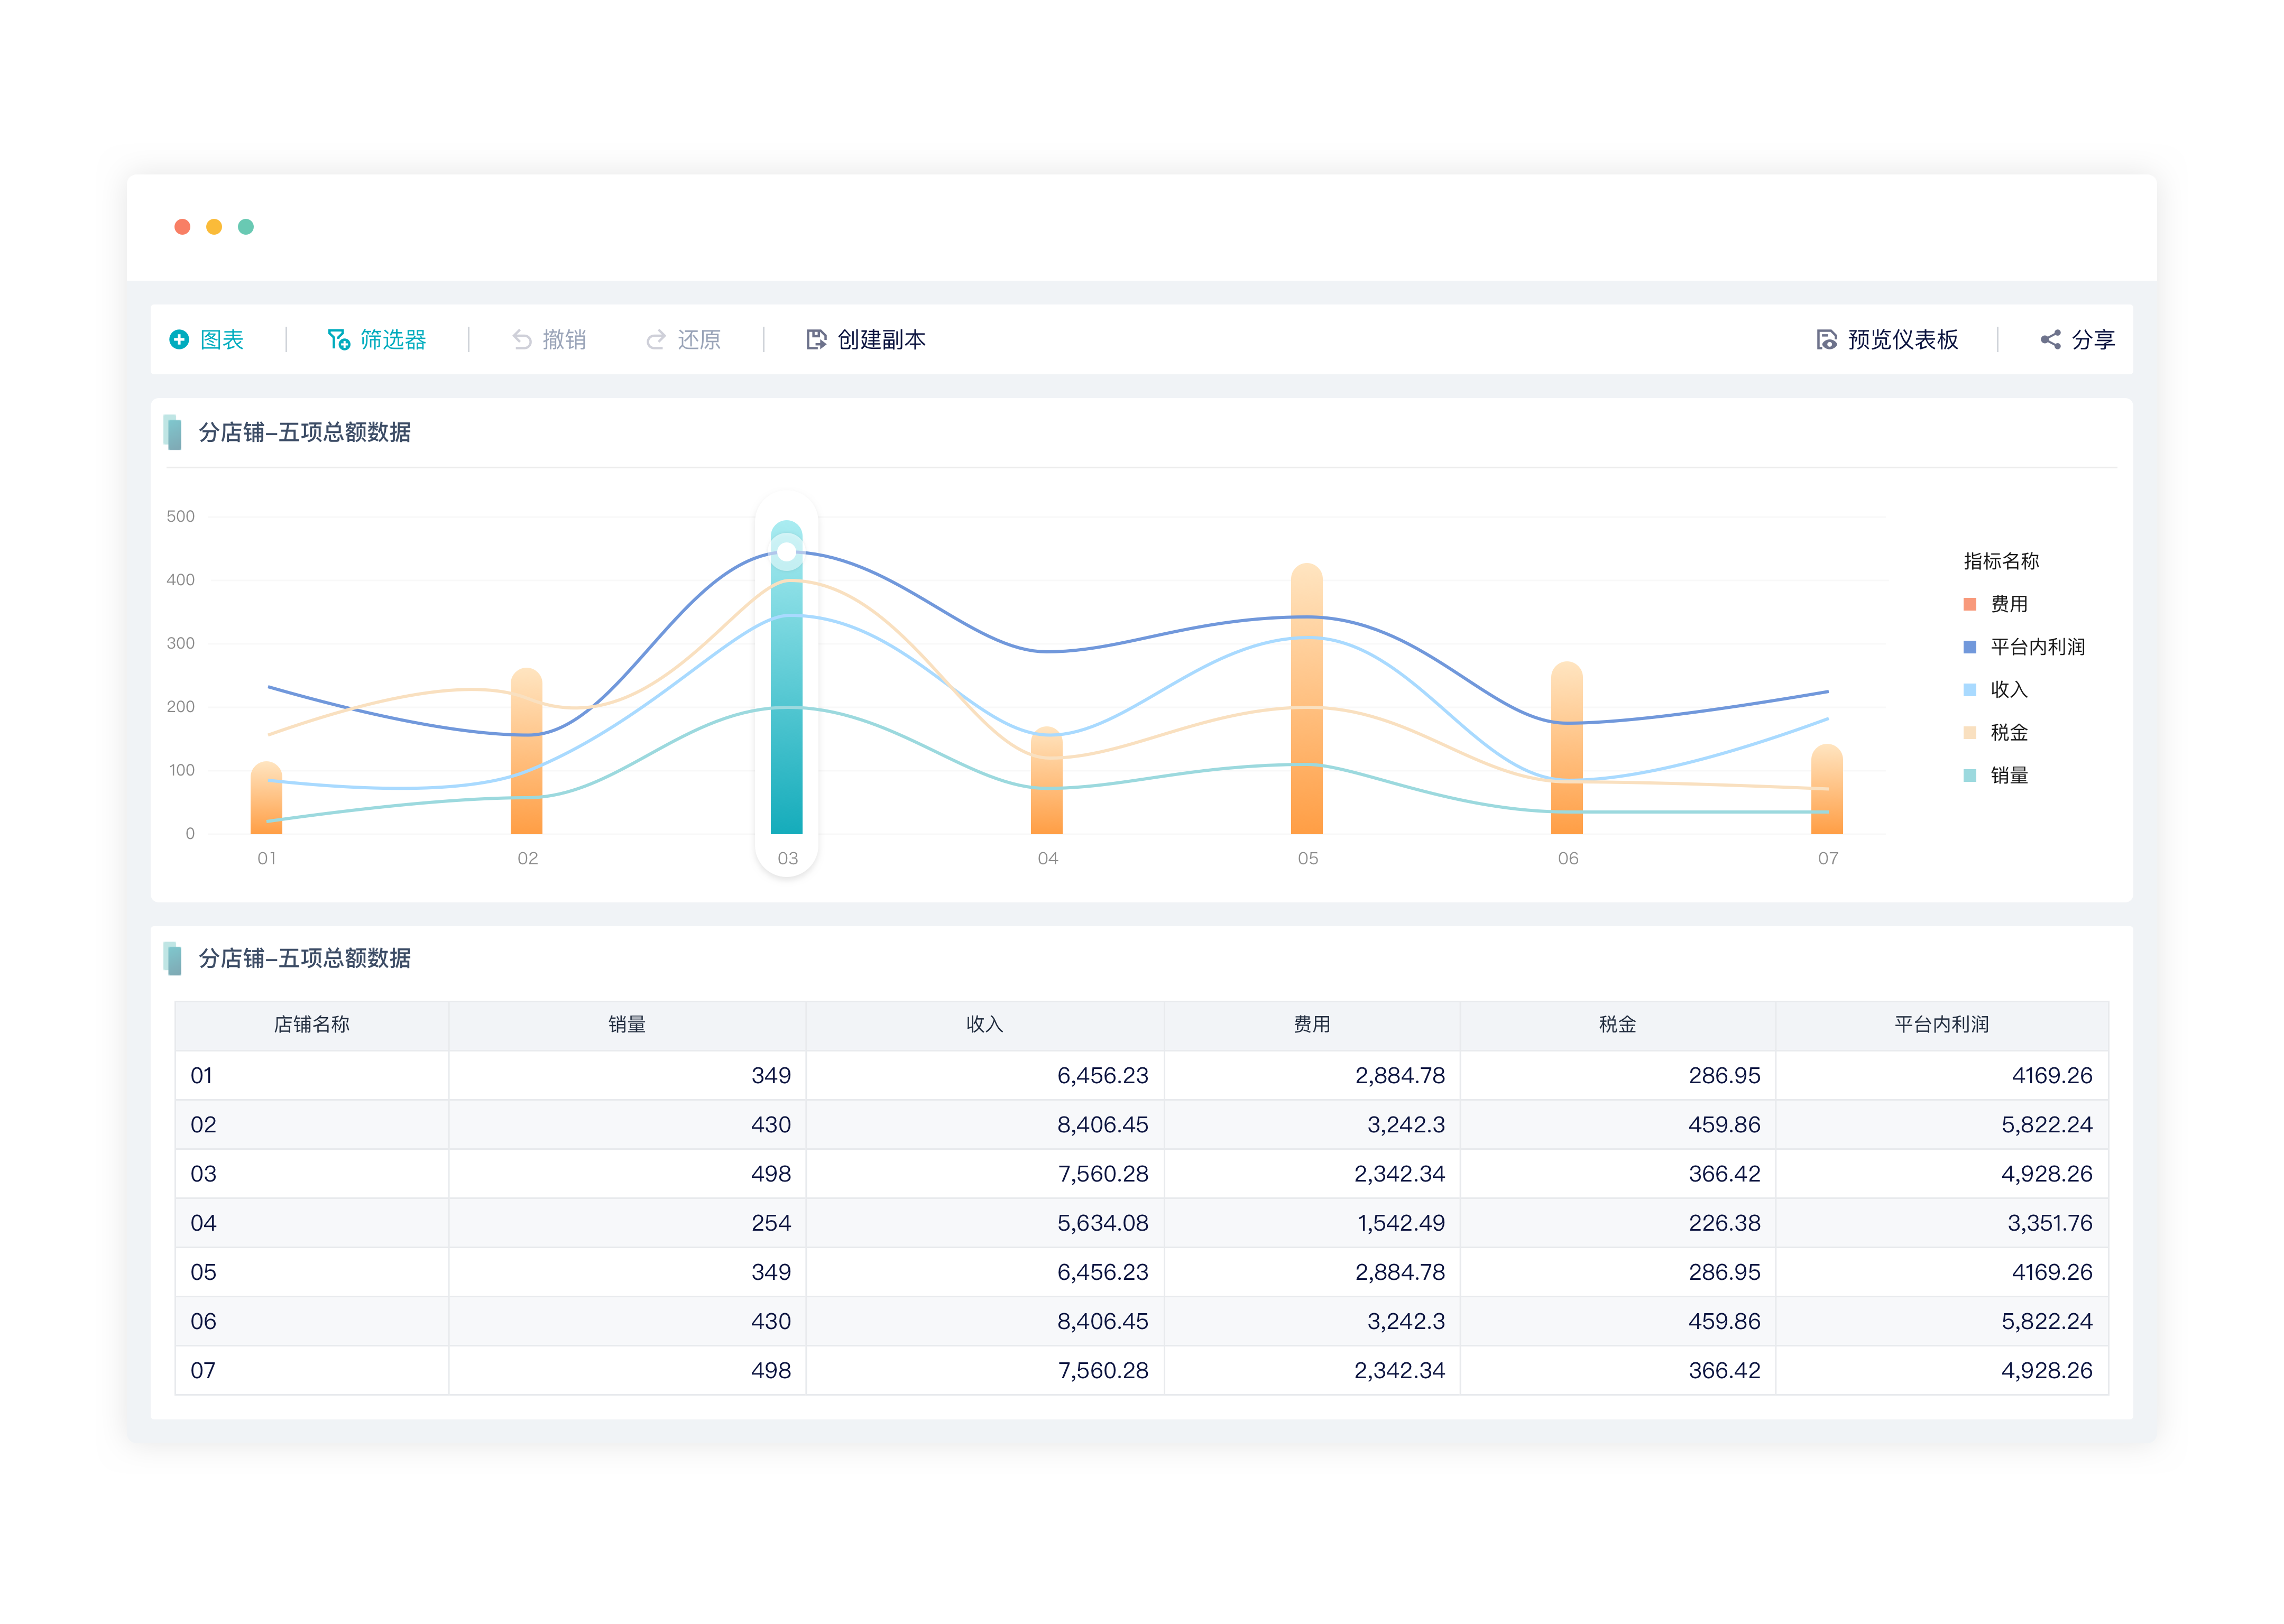Viewport: 2284px width, 1624px height.
Task: Click the chart panel title icon
Action: [172, 432]
